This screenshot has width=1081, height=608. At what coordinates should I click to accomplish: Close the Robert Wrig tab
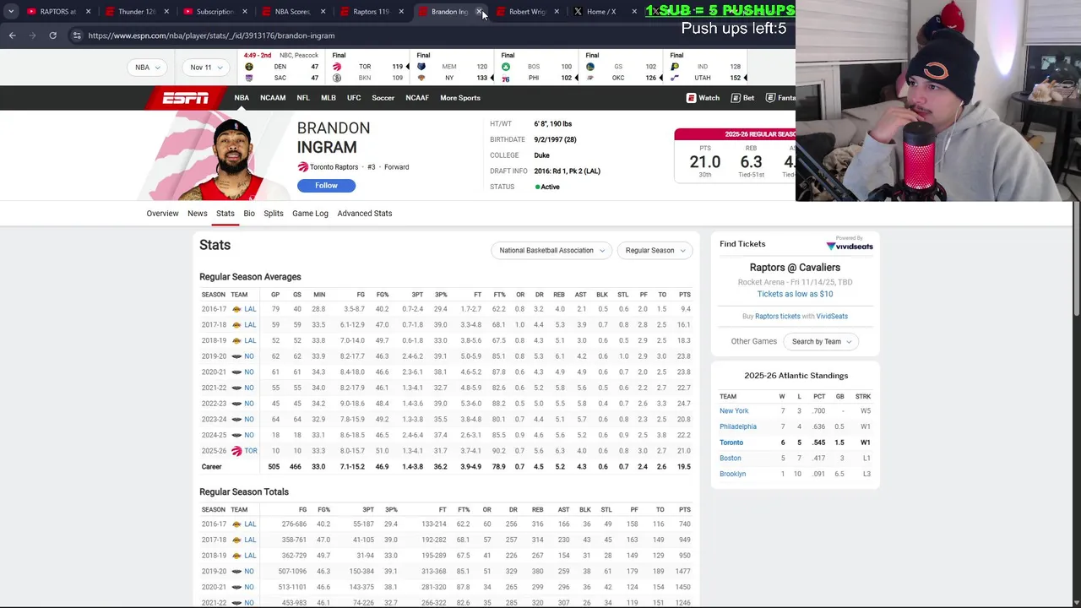(557, 12)
